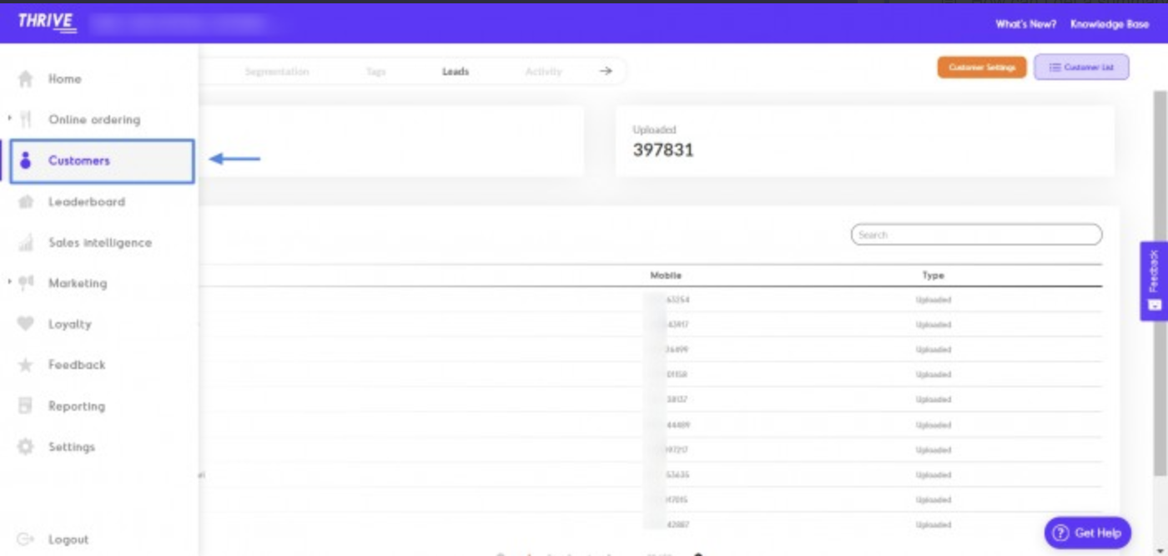Open Feedback via its star icon
Screen dimensions: 1168x556
(26, 365)
